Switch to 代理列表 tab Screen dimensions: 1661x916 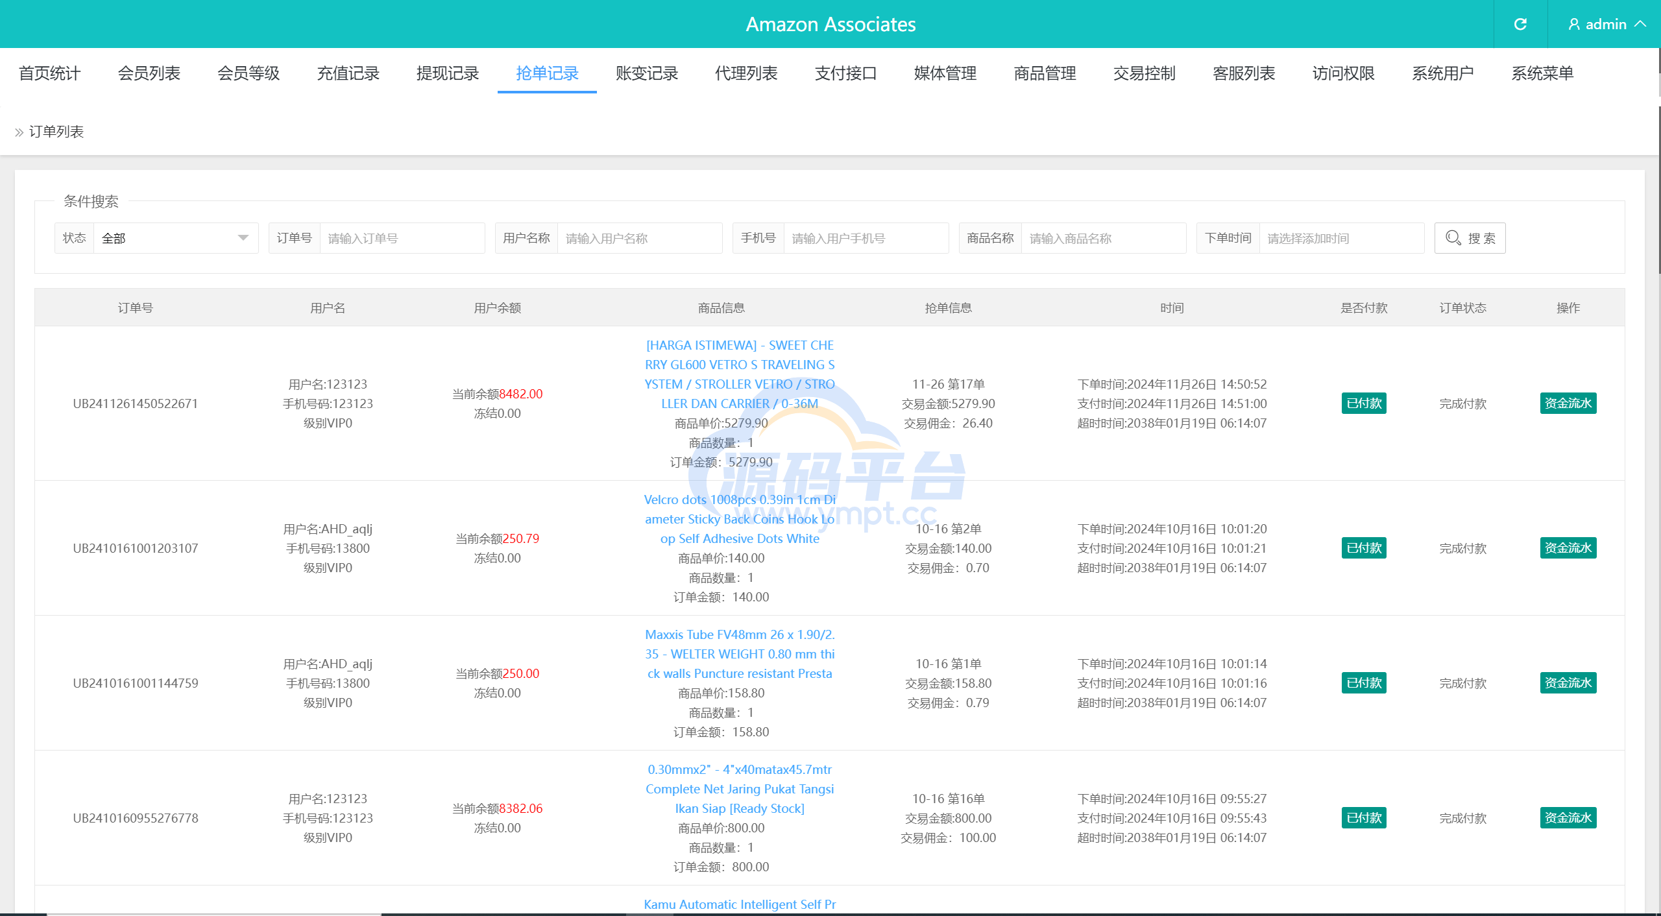pyautogui.click(x=746, y=73)
